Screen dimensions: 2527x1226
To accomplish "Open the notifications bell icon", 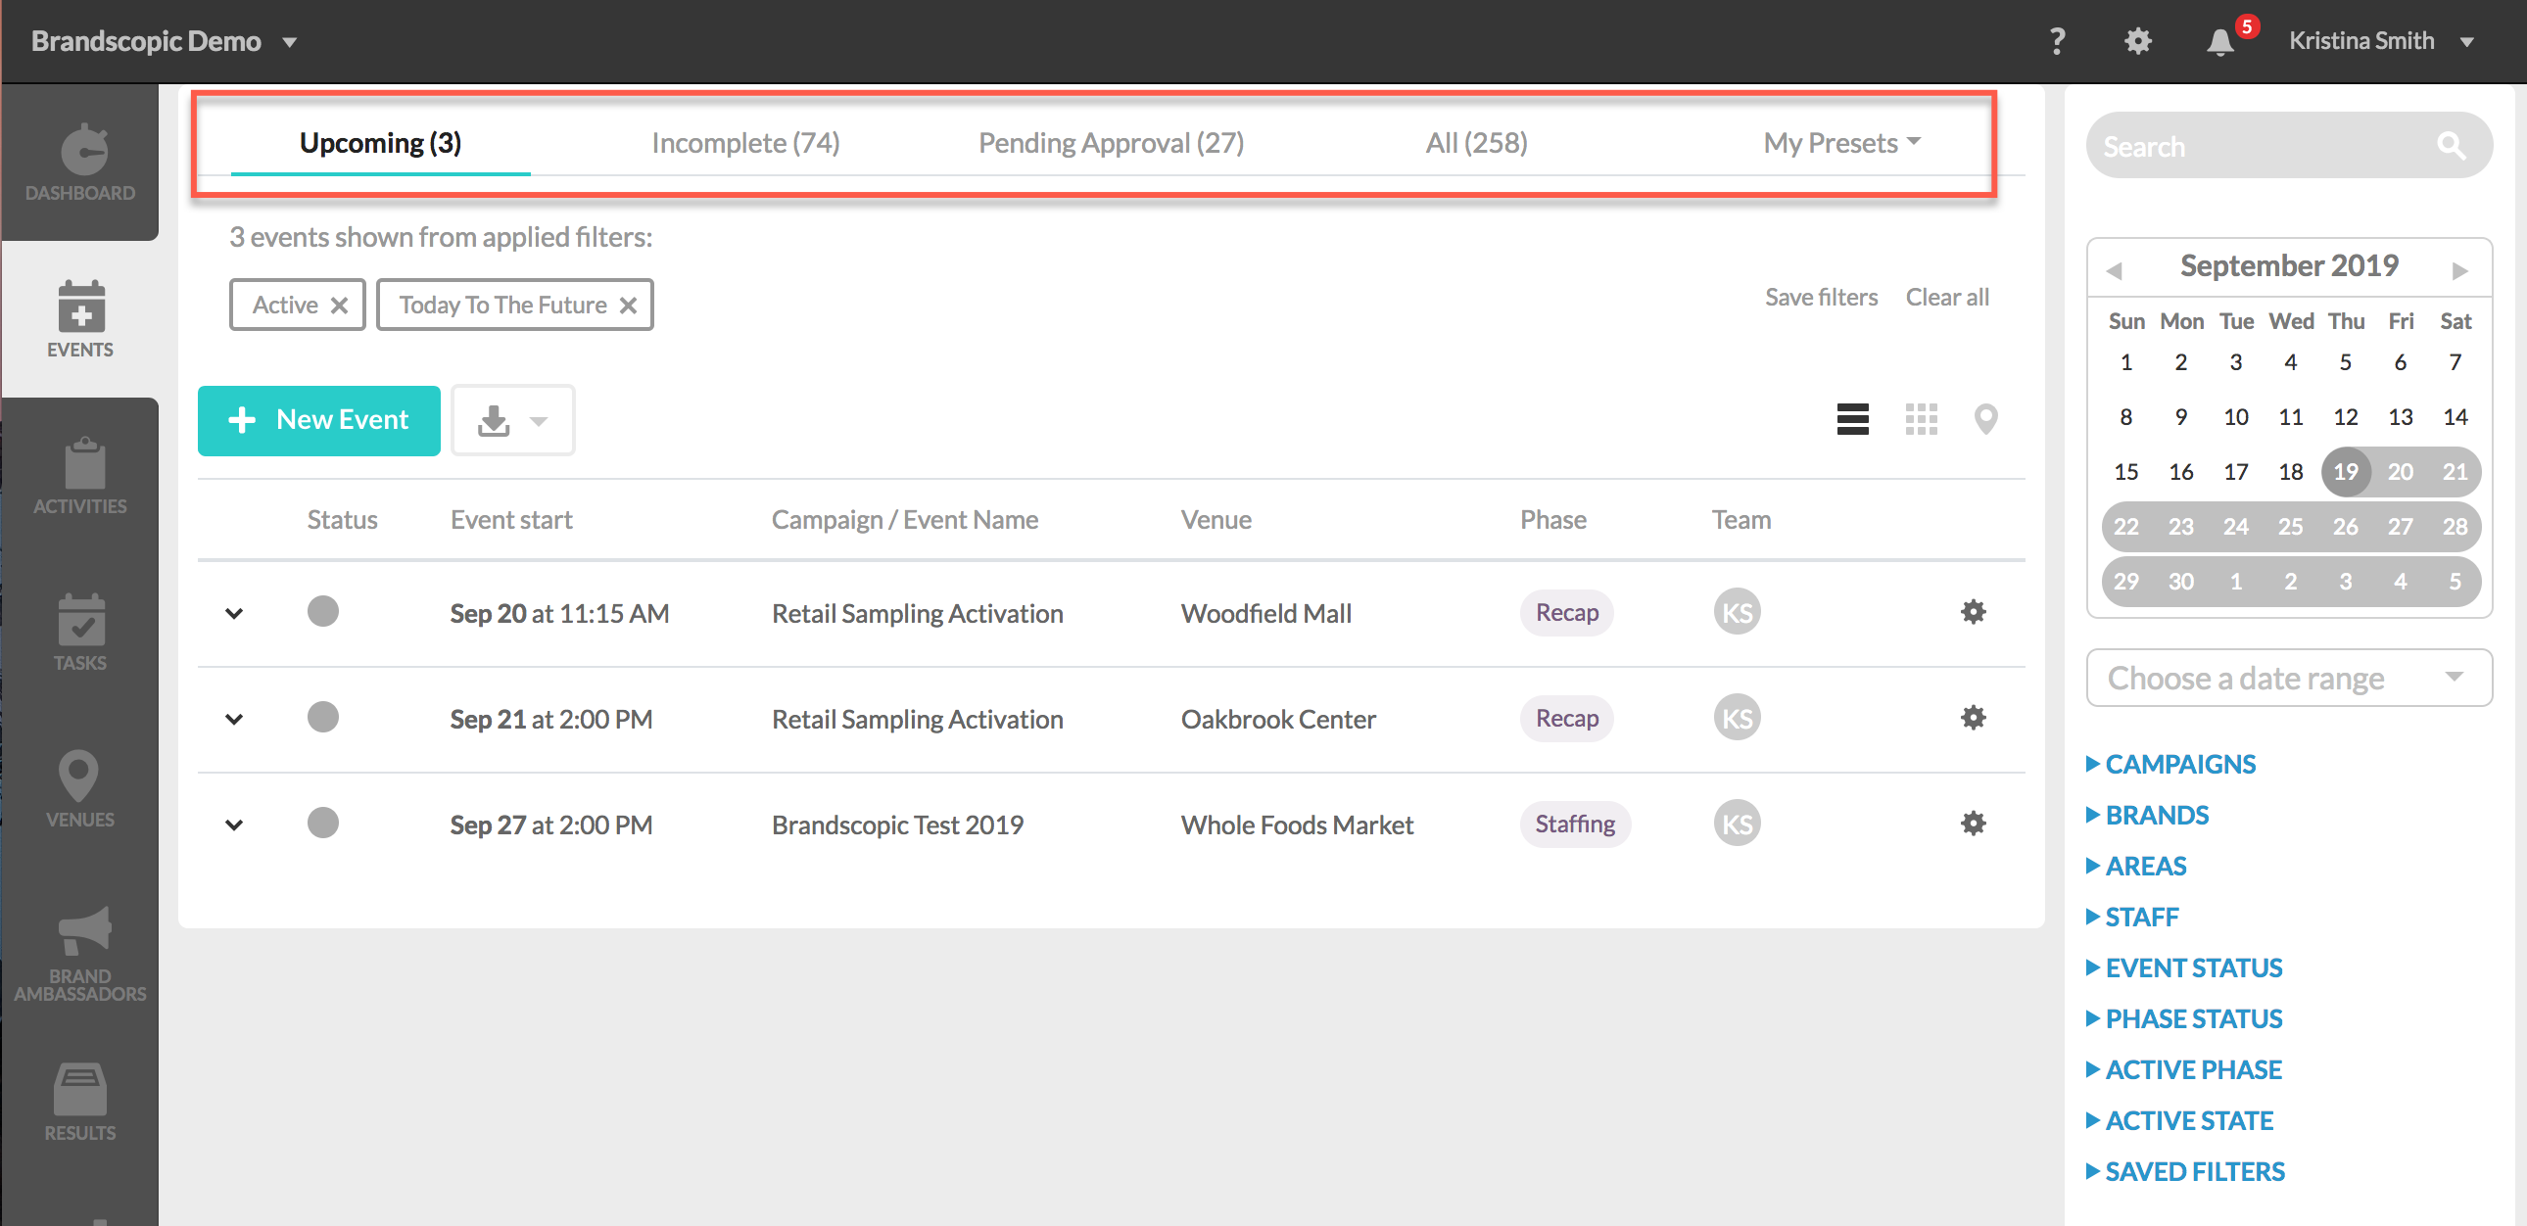I will [x=2221, y=41].
